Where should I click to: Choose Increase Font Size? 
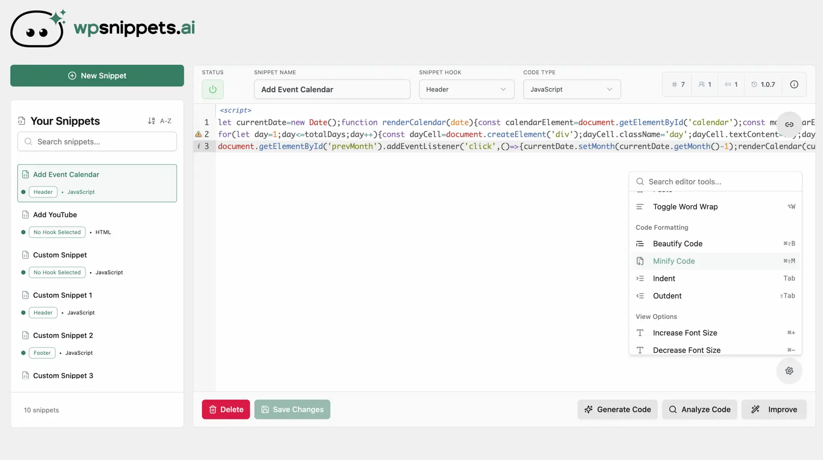[715, 333]
